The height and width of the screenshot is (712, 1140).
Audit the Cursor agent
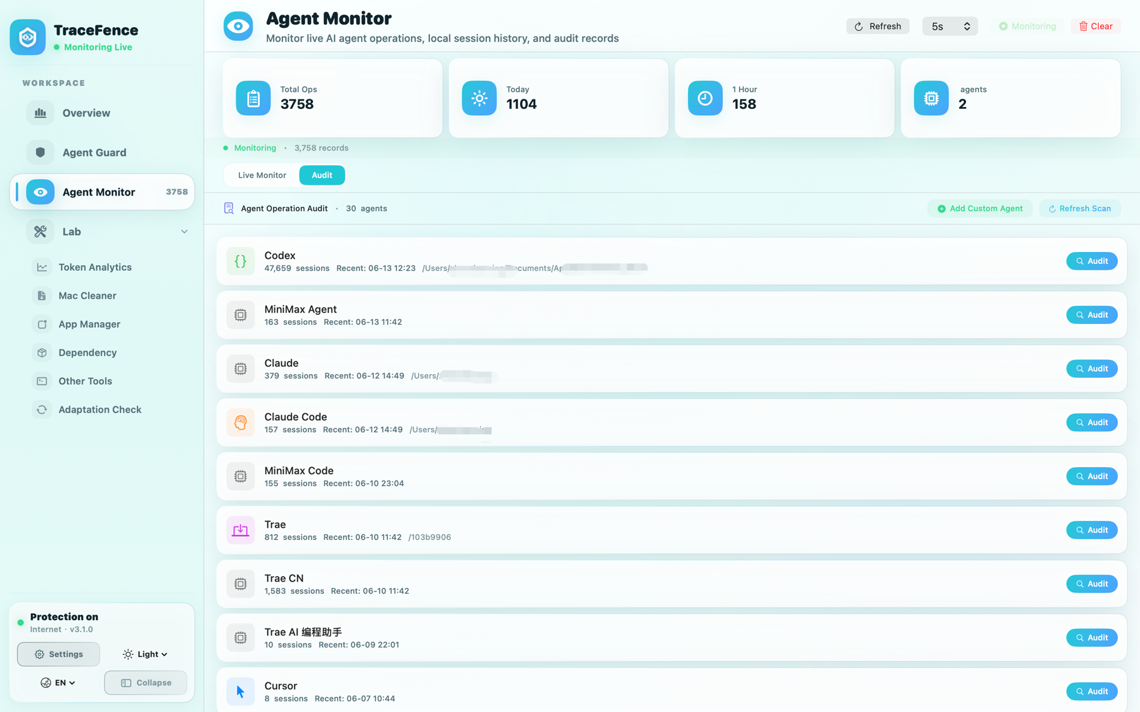[x=1092, y=691]
